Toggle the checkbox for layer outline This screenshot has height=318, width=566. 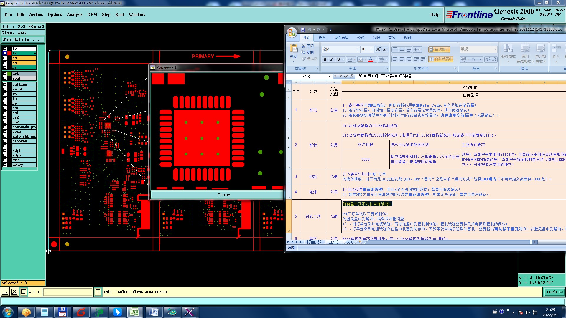tap(5, 85)
